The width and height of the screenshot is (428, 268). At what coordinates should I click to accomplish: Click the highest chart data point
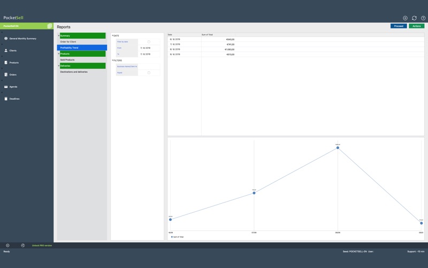pos(338,148)
